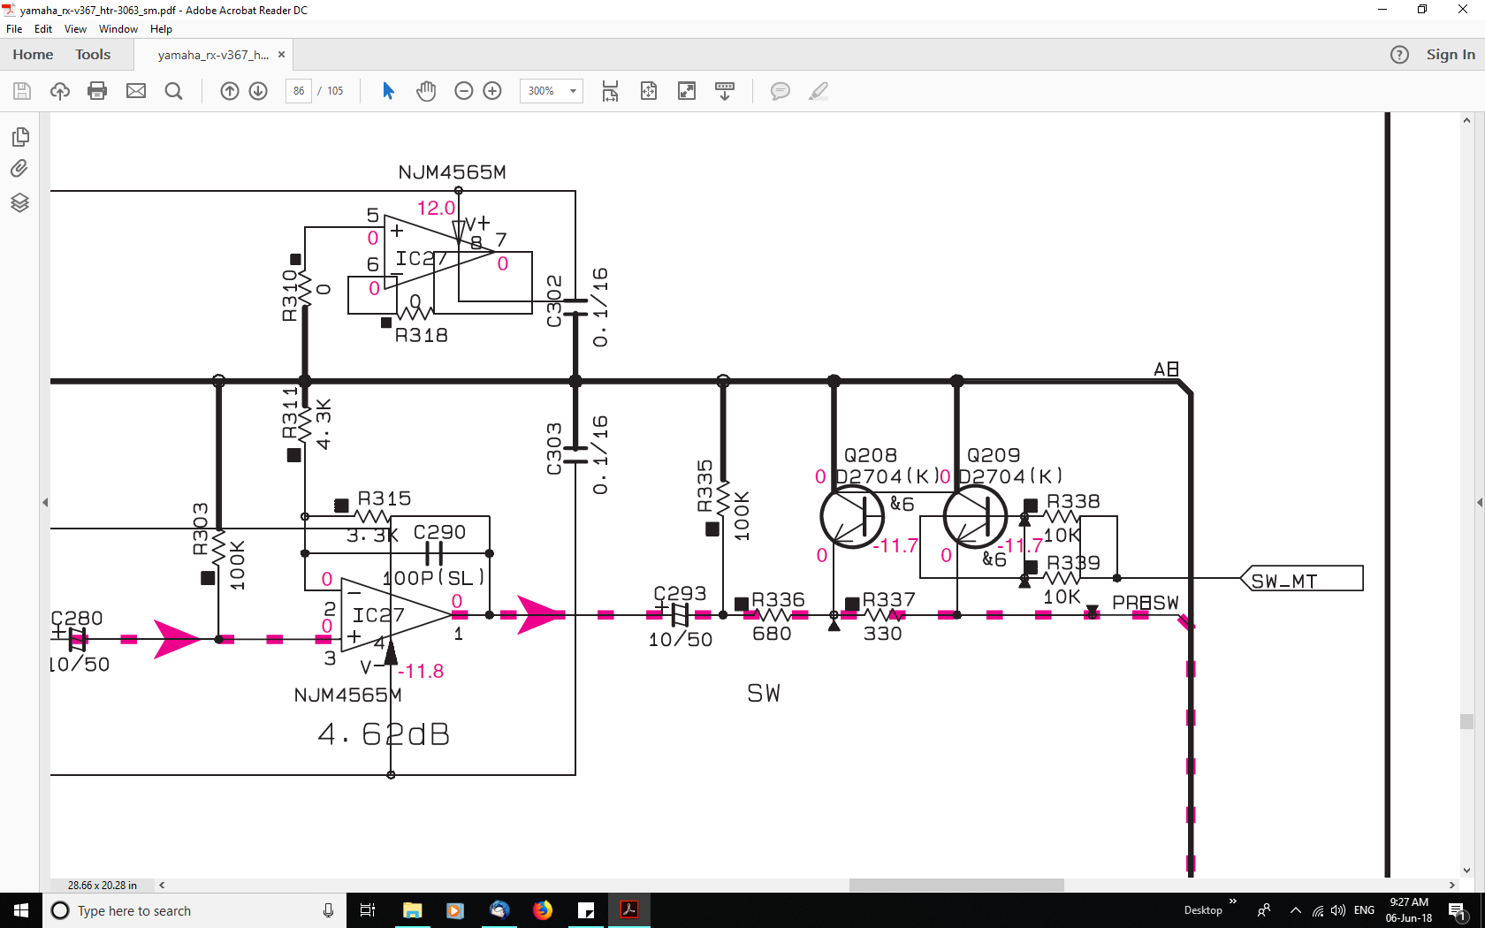
Task: Open File Explorer from taskbar
Action: click(x=412, y=910)
